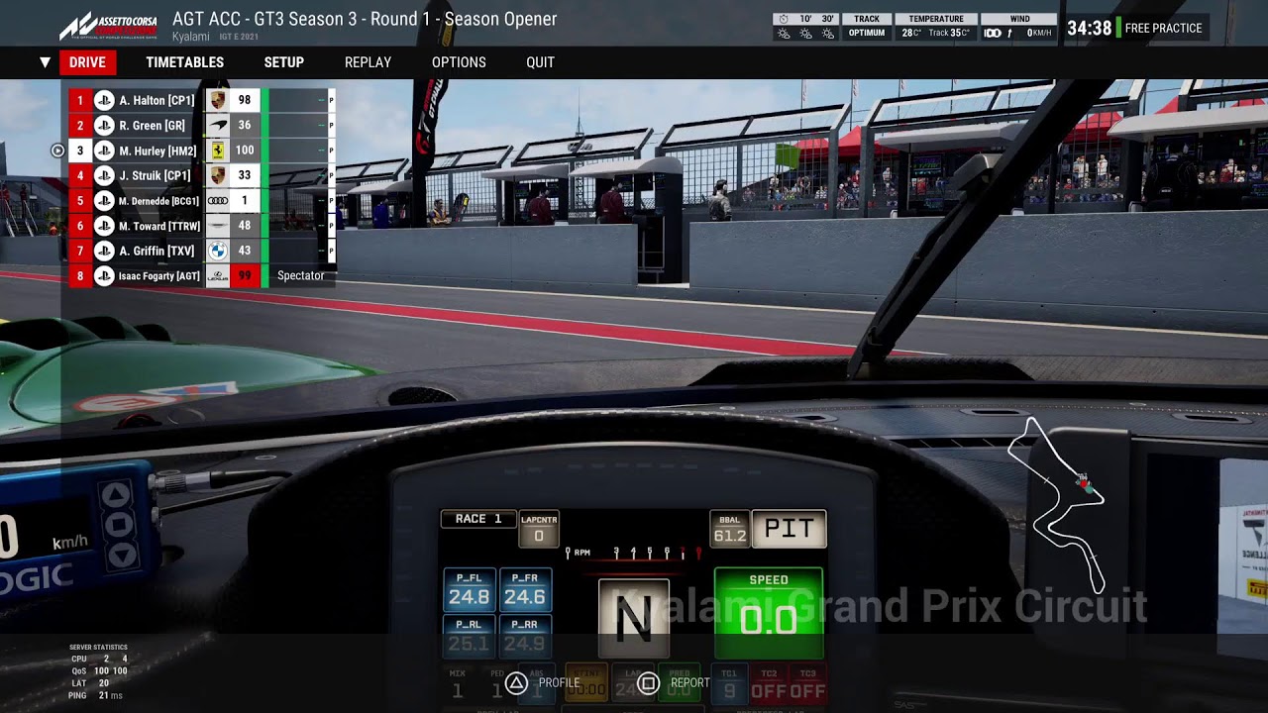Click the current weather cloud-sun icon
Screen dimensions: 1268x713
[784, 34]
